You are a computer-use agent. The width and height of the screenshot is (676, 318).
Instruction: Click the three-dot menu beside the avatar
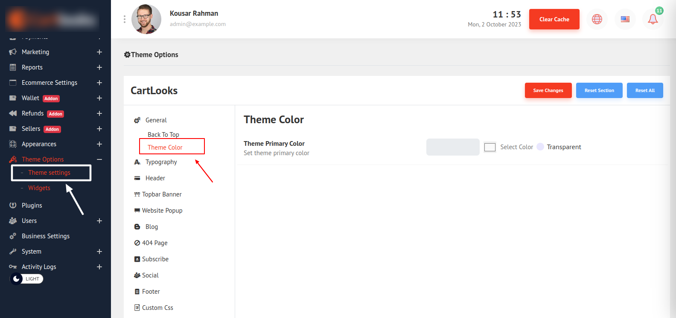click(x=125, y=19)
